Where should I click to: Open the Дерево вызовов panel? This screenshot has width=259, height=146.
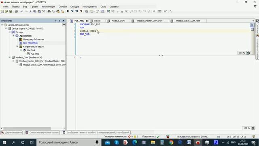click(x=11, y=133)
